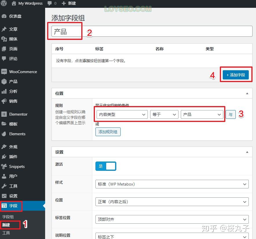Click the Elementor icon in sidebar
256x239 pixels.
click(4, 114)
